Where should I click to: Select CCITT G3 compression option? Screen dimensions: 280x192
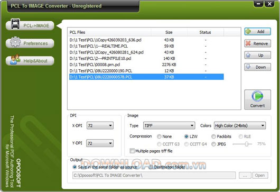point(159,144)
